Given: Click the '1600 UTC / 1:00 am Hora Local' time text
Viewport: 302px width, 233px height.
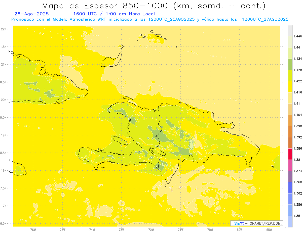Looking at the screenshot, I should (114, 14).
